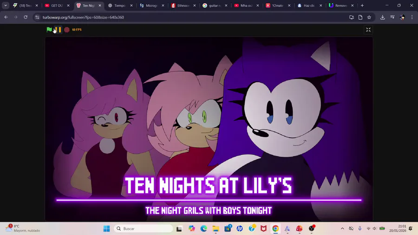
Task: Stop the project with the red stop button
Action: [66, 30]
